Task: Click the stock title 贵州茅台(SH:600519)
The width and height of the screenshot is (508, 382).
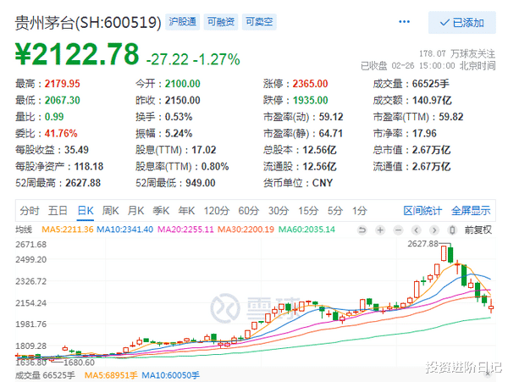Action: [88, 23]
